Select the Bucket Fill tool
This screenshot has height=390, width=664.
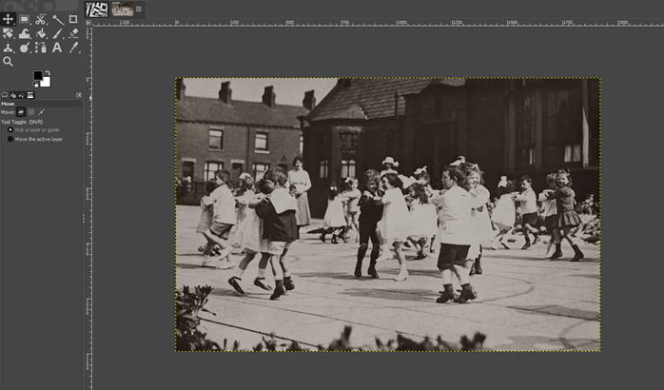click(41, 33)
